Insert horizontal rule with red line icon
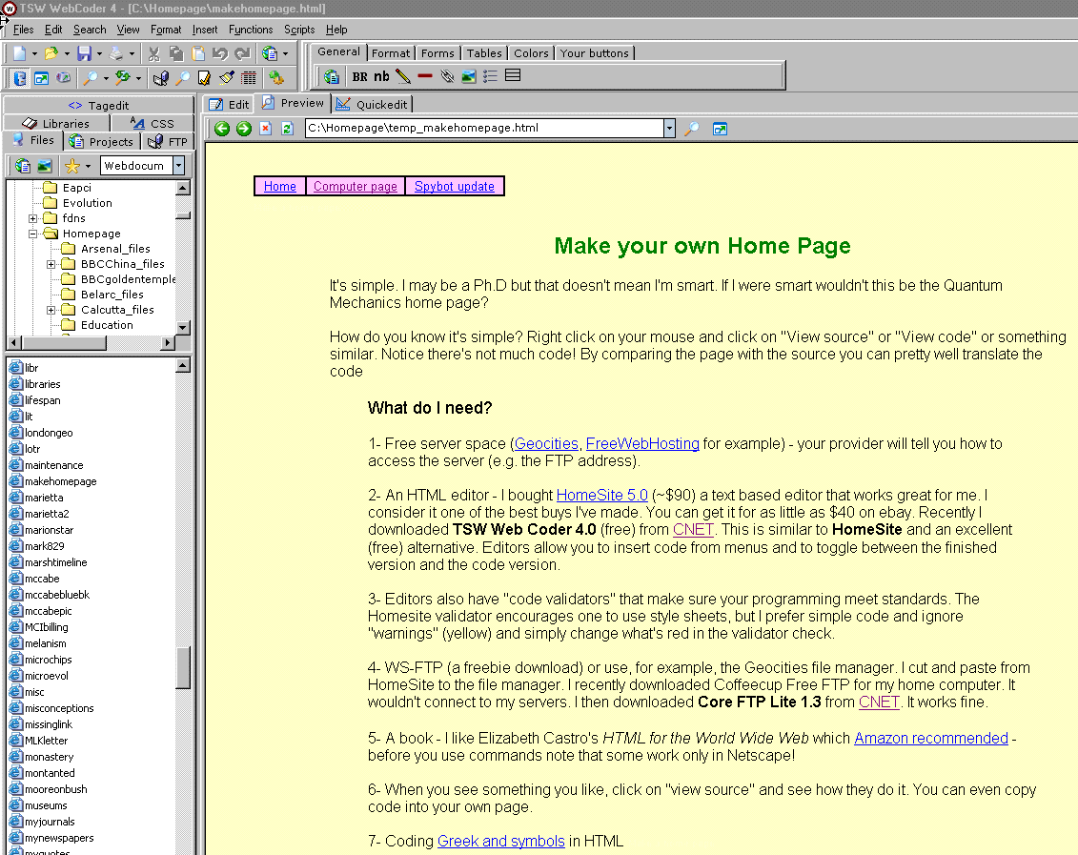The image size is (1078, 855). tap(425, 76)
